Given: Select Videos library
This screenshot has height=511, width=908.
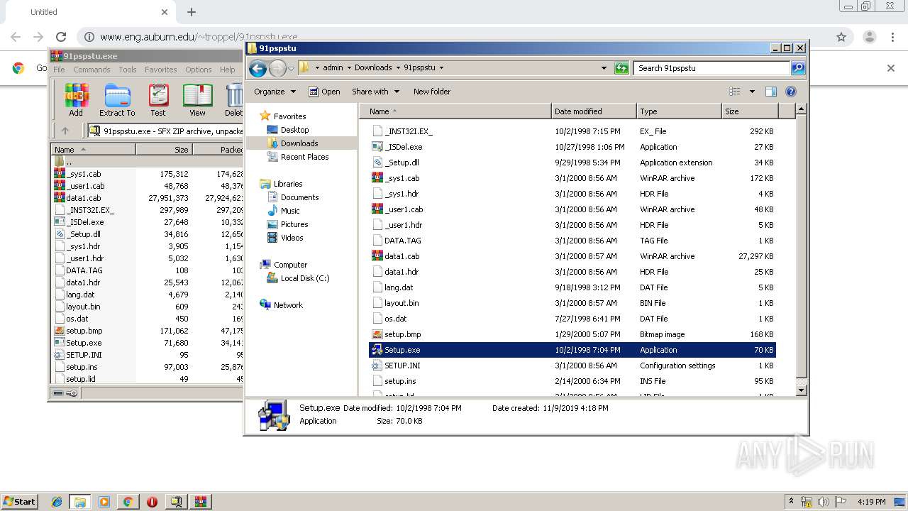Looking at the screenshot, I should tap(292, 238).
